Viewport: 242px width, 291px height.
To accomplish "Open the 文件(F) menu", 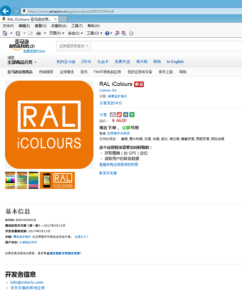I will pos(8,26).
